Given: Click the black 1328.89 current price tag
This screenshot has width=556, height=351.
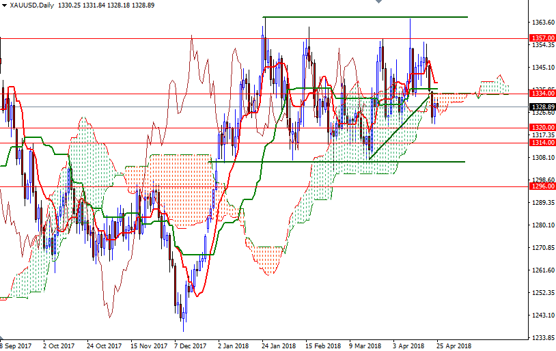Looking at the screenshot, I should 542,107.
